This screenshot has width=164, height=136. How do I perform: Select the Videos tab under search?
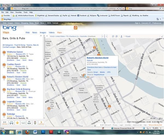click(52, 32)
